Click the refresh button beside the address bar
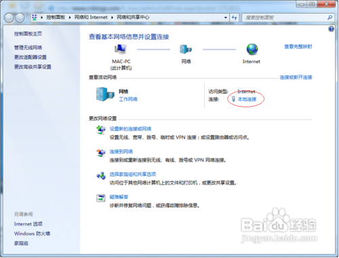This screenshot has width=339, height=258. [235, 18]
